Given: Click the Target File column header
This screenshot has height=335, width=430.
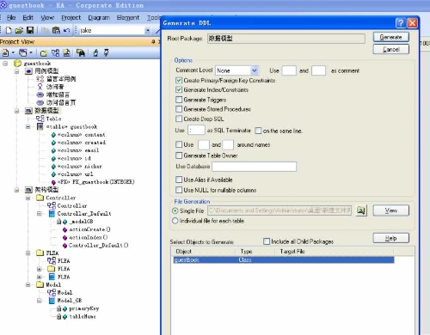Looking at the screenshot, I should (x=335, y=252).
